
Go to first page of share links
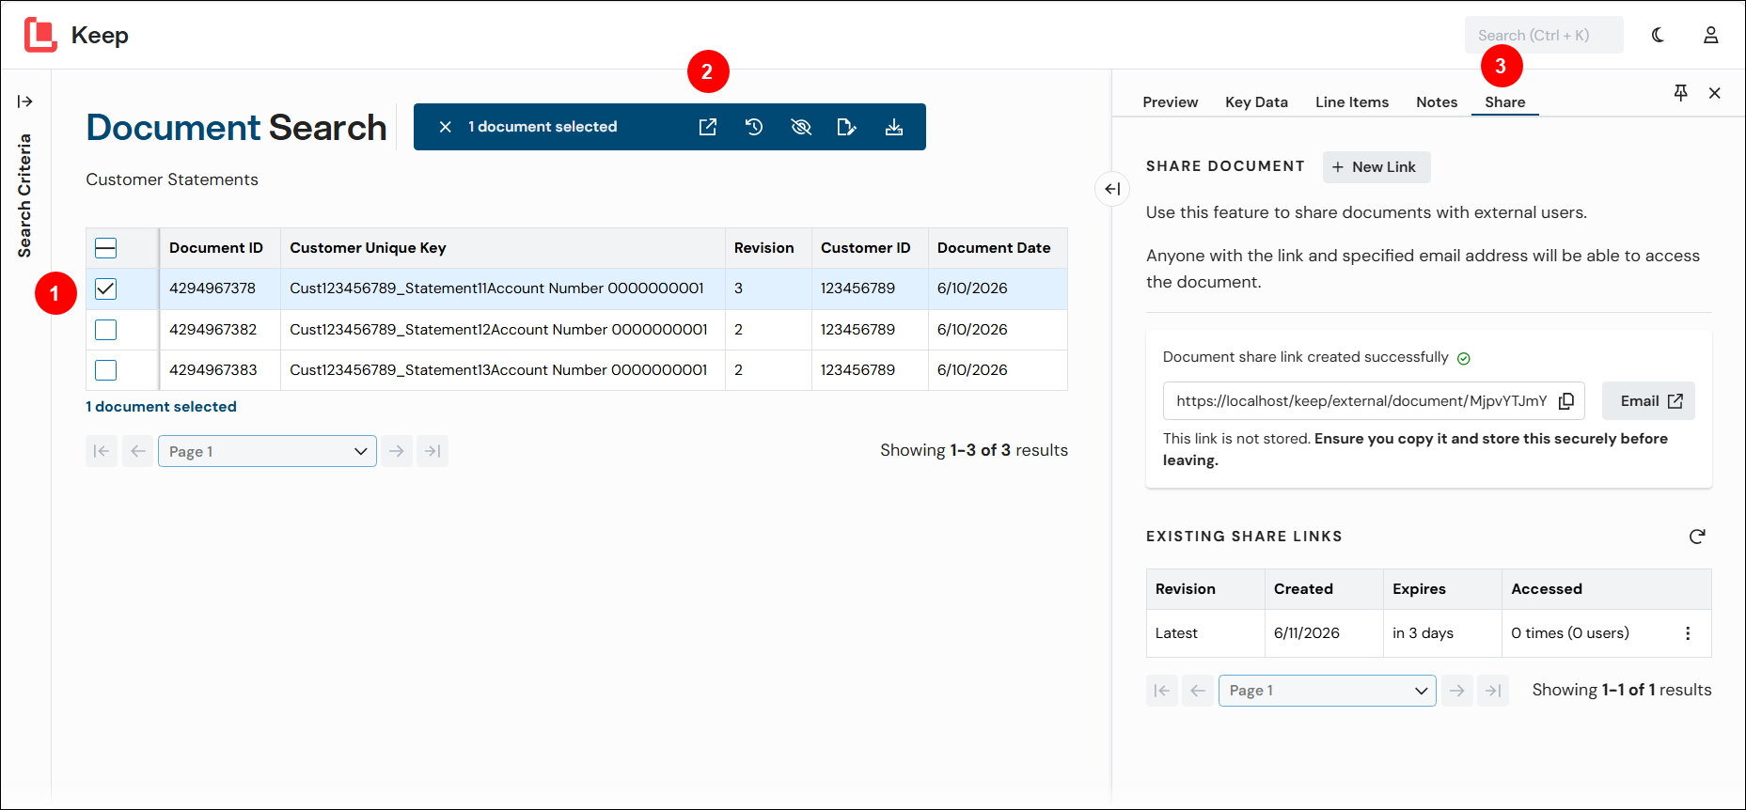(1162, 691)
